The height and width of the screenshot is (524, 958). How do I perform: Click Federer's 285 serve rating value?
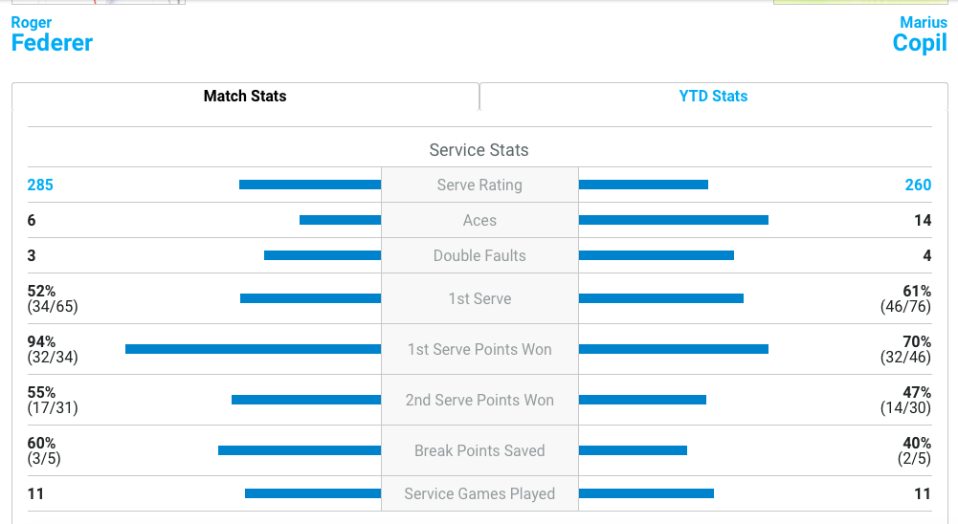coord(40,185)
